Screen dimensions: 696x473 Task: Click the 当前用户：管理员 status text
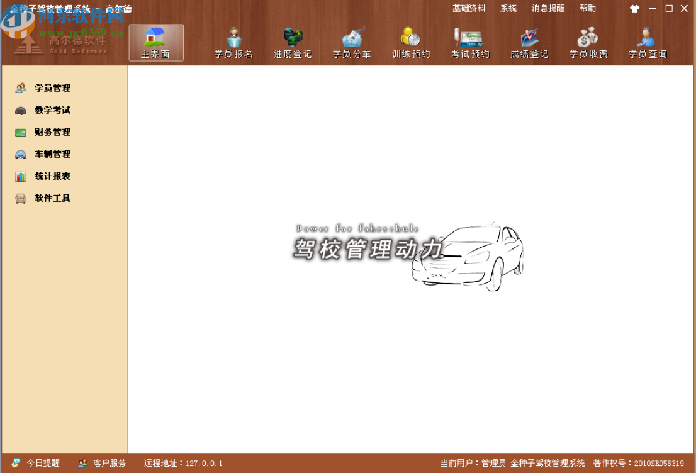coord(473,463)
